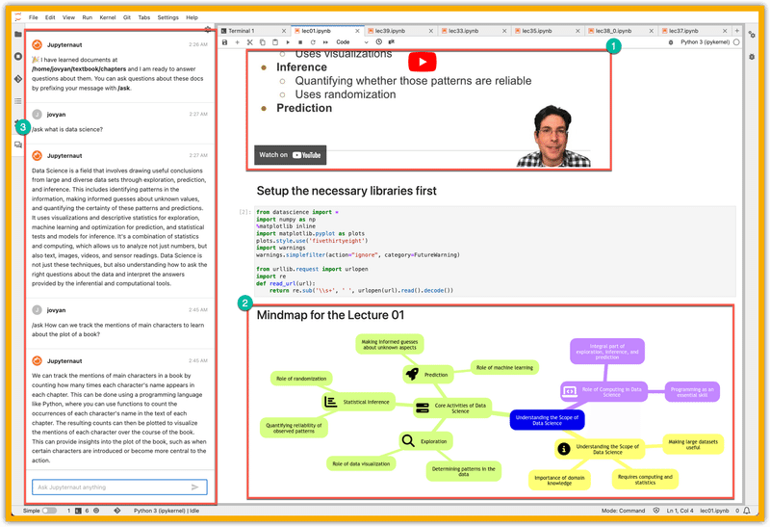Viewport: 770px width, 527px height.
Task: Click Mode: Command in status bar
Action: pyautogui.click(x=623, y=511)
